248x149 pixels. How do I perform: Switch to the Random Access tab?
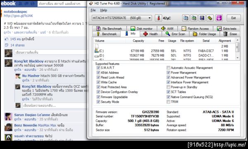[x=196, y=29]
